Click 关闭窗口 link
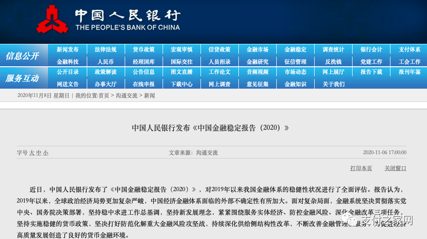The height and width of the screenshot is (239, 427). tap(395, 168)
